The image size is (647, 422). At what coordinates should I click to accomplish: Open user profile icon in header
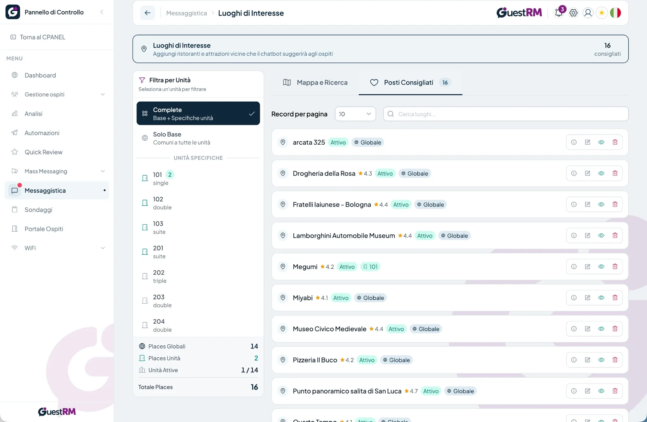click(588, 13)
